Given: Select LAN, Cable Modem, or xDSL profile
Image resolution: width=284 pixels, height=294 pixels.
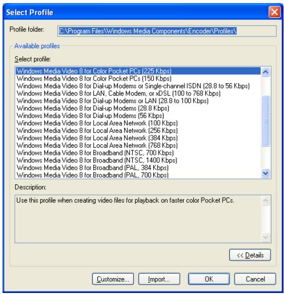Looking at the screenshot, I should (138, 93).
